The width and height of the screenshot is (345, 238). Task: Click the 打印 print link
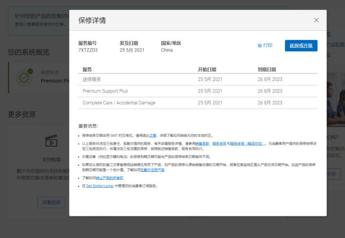[x=265, y=46]
